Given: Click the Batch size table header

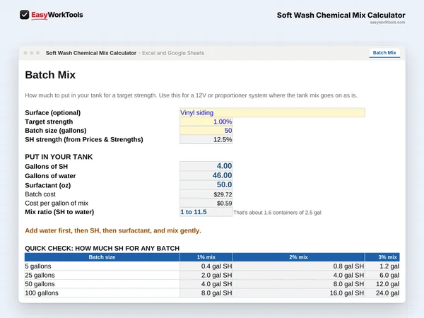Looking at the screenshot, I should [x=102, y=257].
